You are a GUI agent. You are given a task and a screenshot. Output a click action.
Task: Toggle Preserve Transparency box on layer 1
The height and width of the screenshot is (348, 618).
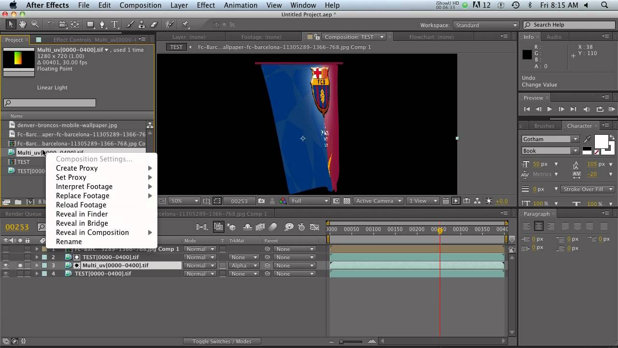point(223,249)
